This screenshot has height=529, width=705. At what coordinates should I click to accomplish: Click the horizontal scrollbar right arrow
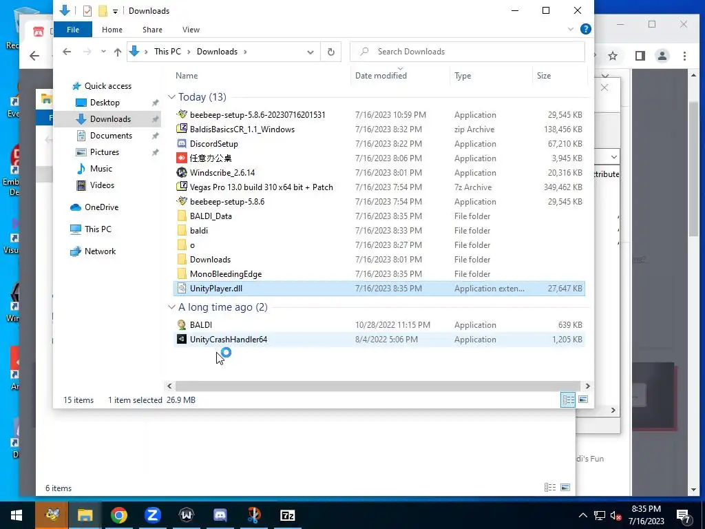[587, 386]
